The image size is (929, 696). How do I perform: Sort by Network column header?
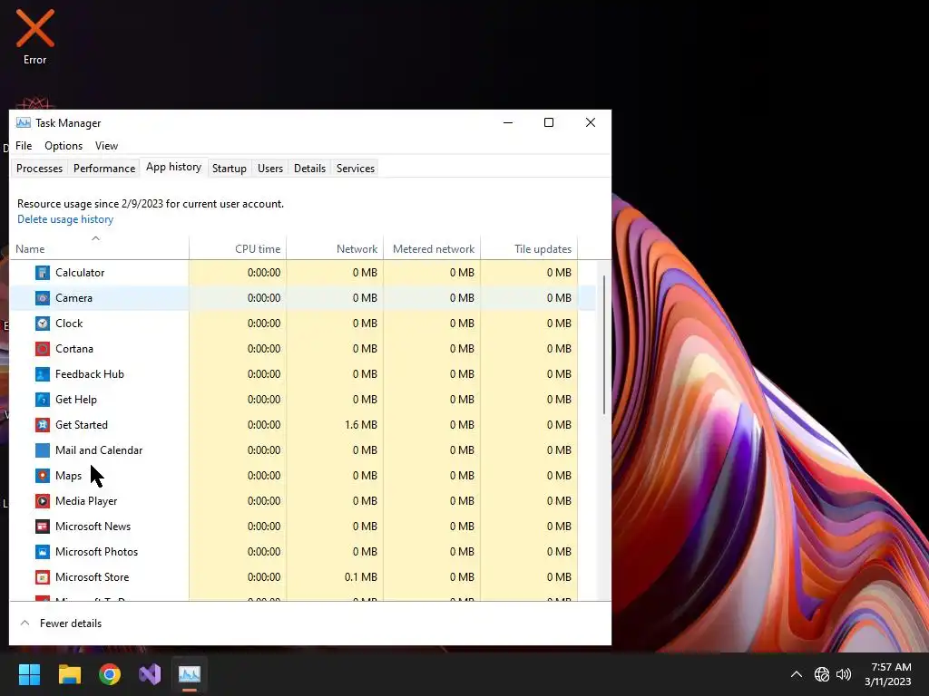335,248
